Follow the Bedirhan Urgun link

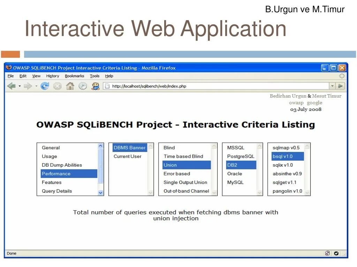coord(288,96)
